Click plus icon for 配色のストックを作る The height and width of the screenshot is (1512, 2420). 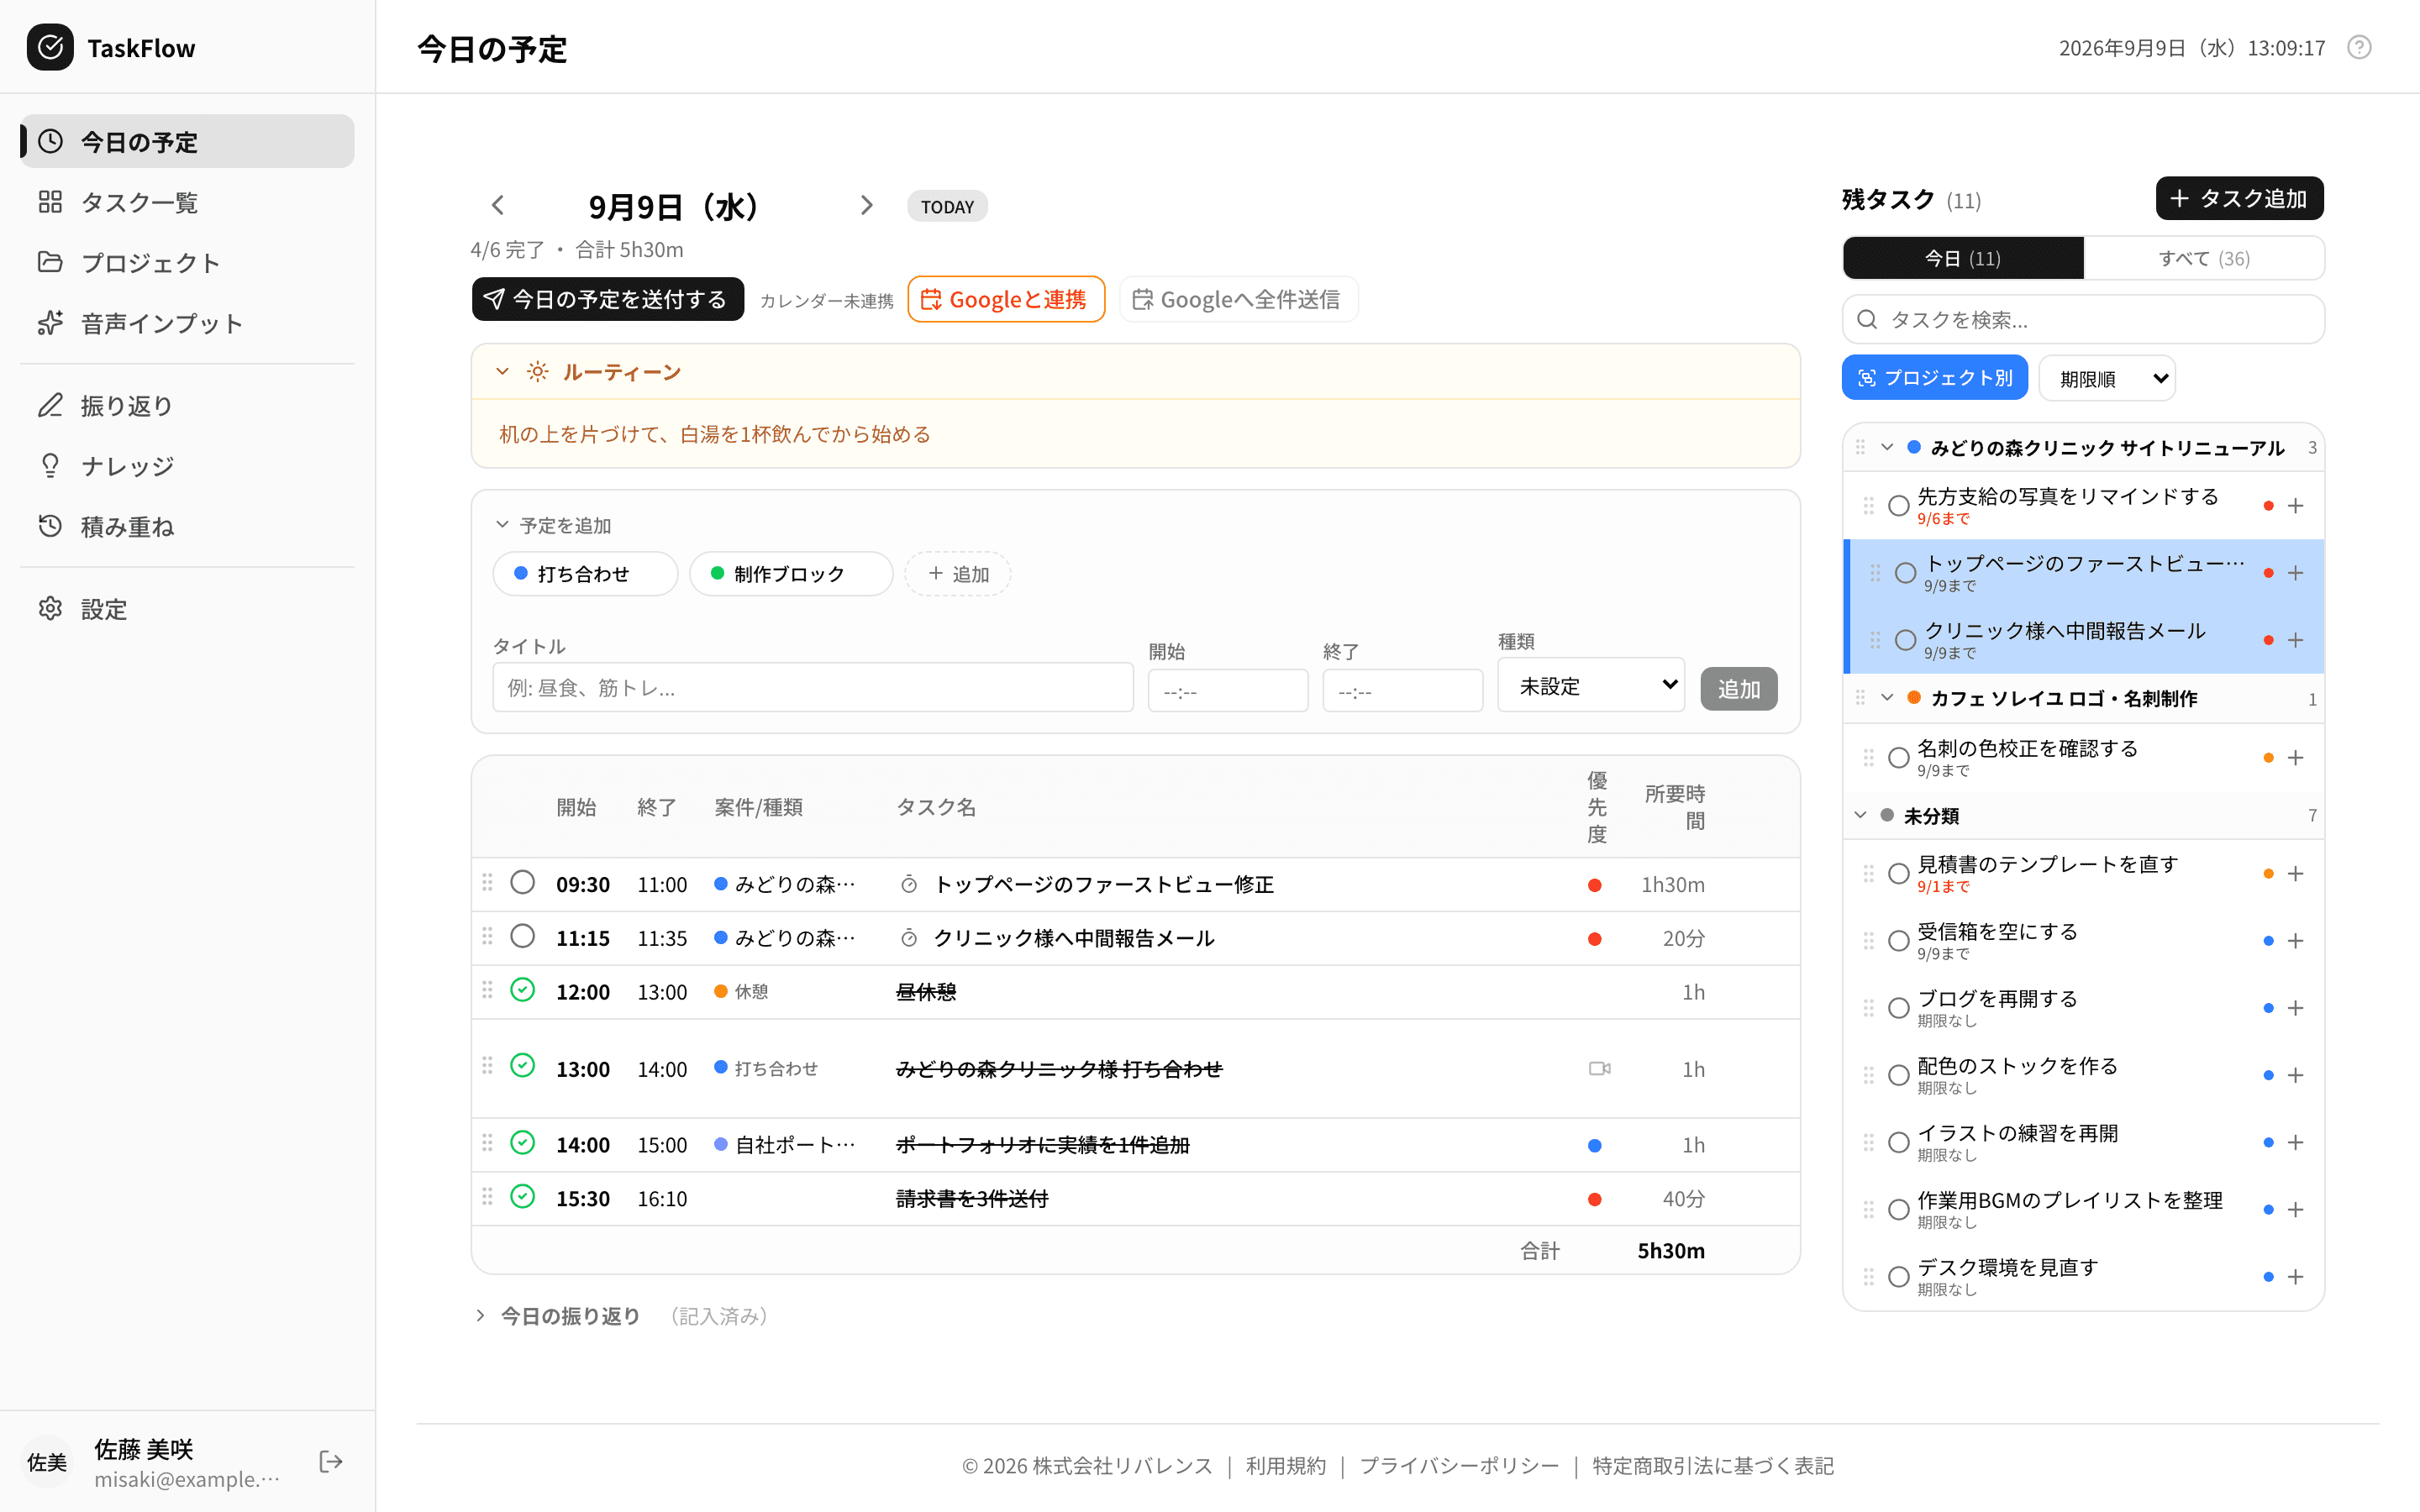click(x=2296, y=1075)
